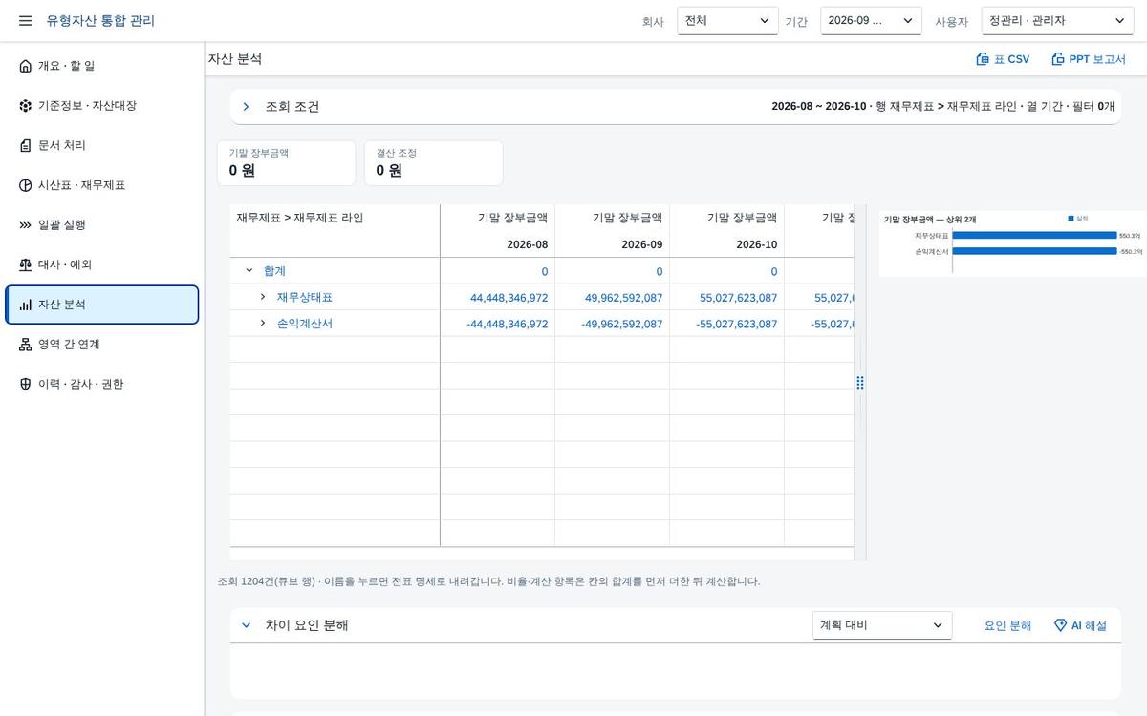The width and height of the screenshot is (1147, 716).
Task: Click the 기말 장부금액 0 원 summary card
Action: (286, 163)
